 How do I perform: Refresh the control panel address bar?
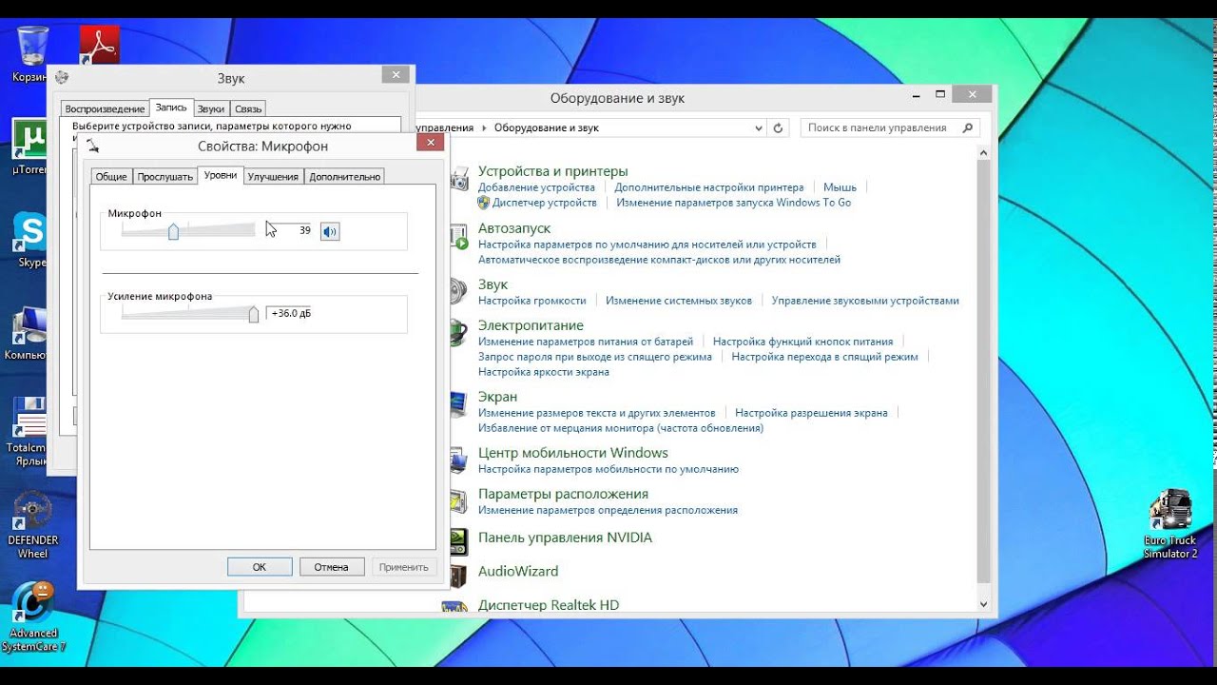click(778, 127)
